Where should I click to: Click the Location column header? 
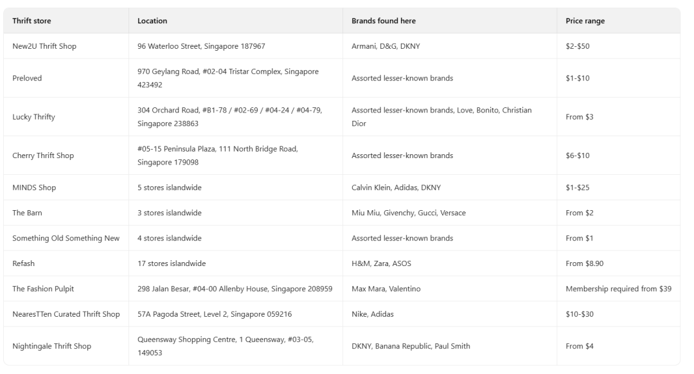coord(152,21)
